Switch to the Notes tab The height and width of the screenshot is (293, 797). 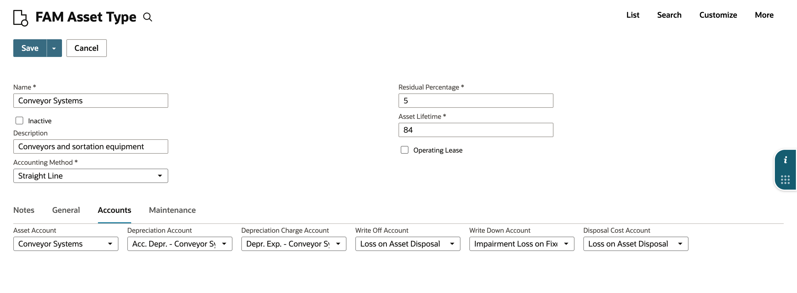[24, 210]
